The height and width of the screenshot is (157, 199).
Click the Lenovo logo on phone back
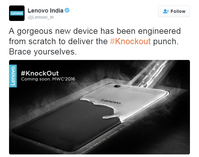coord(111,102)
